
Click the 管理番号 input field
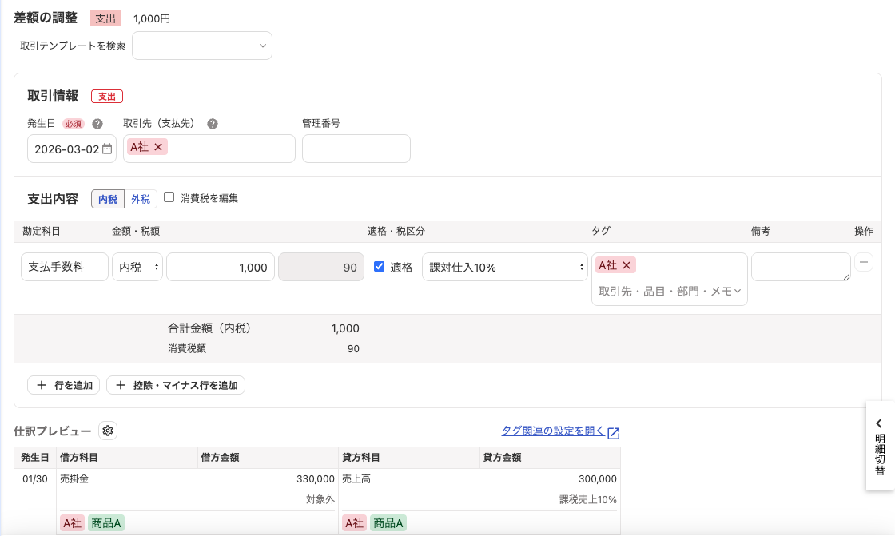point(356,149)
